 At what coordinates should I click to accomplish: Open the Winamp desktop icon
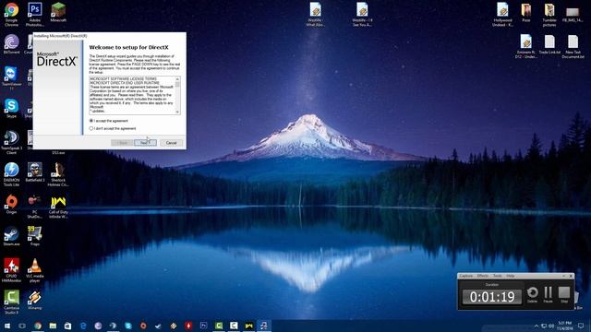pyautogui.click(x=35, y=301)
